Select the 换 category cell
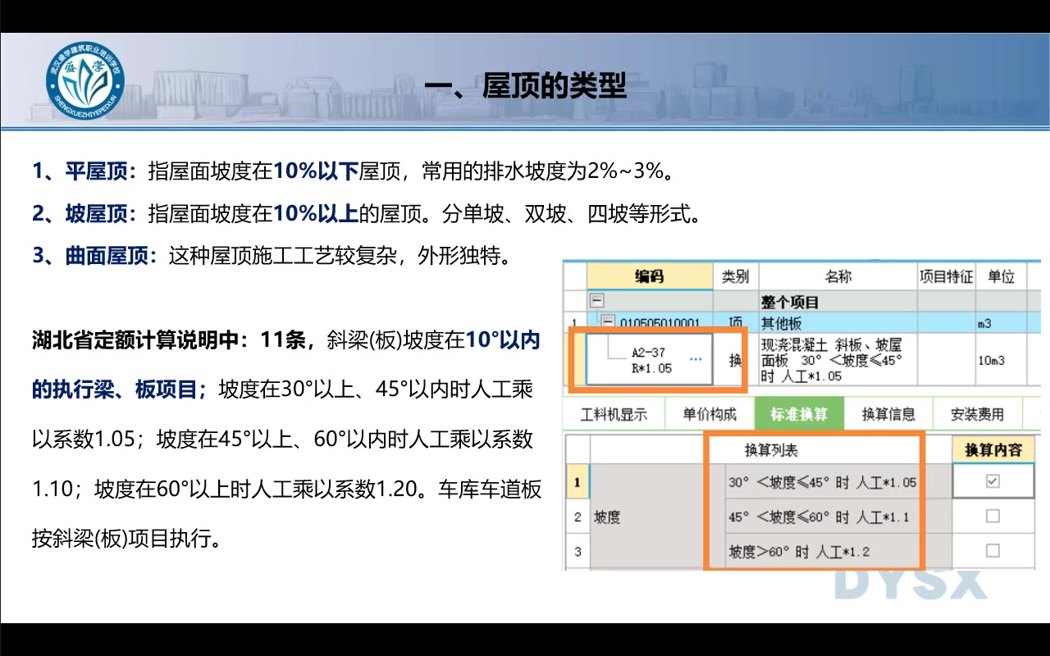This screenshot has width=1050, height=656. click(735, 360)
